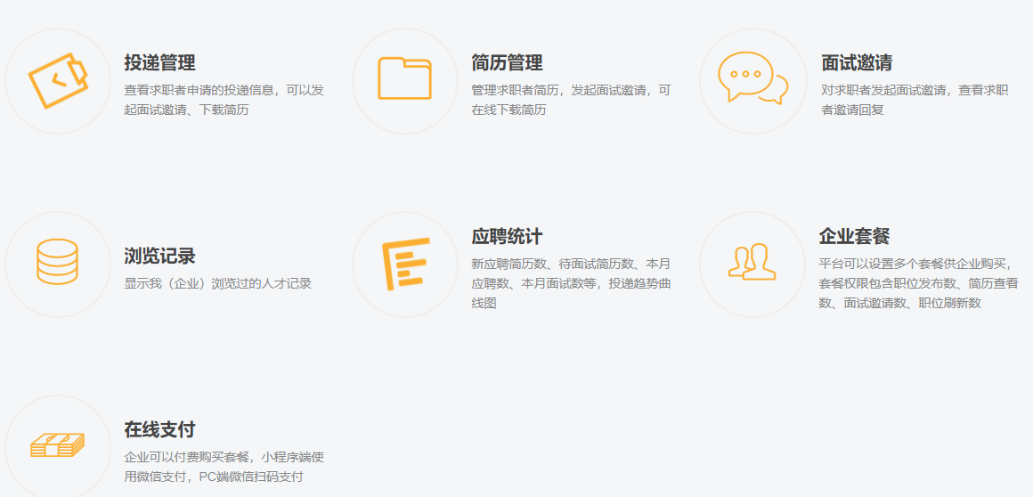Open the 应聘统计 heading
The image size is (1033, 497).
point(508,236)
